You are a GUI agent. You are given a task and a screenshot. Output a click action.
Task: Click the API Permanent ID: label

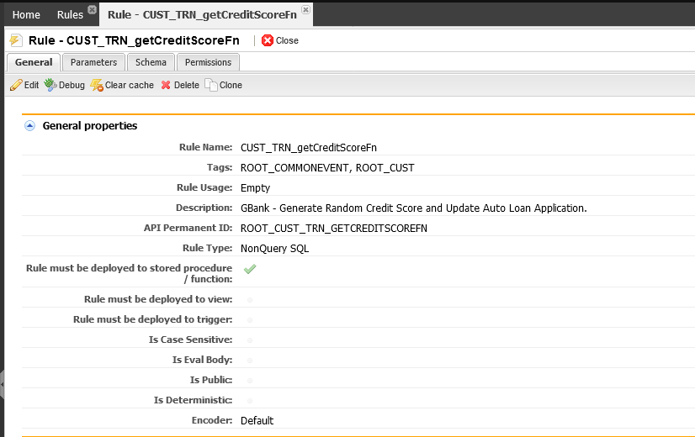point(188,228)
